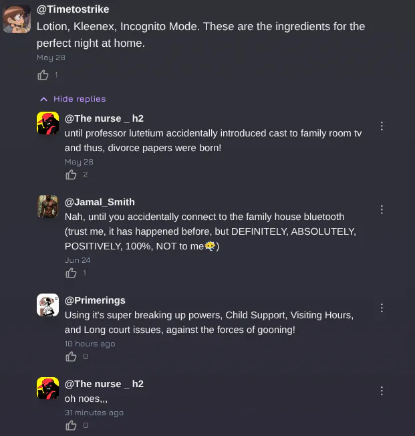This screenshot has height=436, width=415.
Task: Open options menu for 'oh noes,,,' reply
Action: [382, 391]
